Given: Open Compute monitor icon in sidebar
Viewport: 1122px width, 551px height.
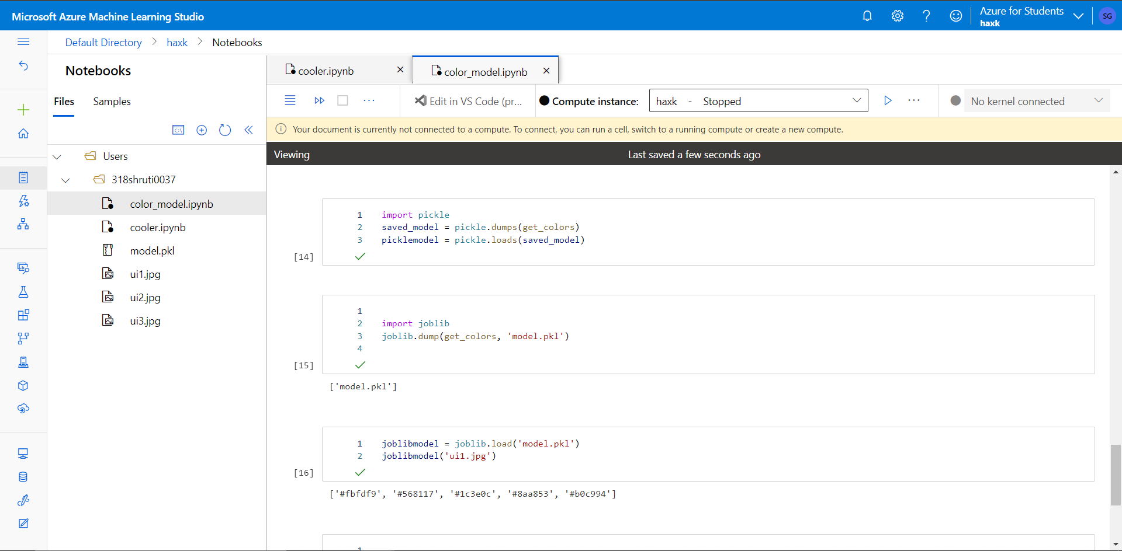Looking at the screenshot, I should point(23,454).
